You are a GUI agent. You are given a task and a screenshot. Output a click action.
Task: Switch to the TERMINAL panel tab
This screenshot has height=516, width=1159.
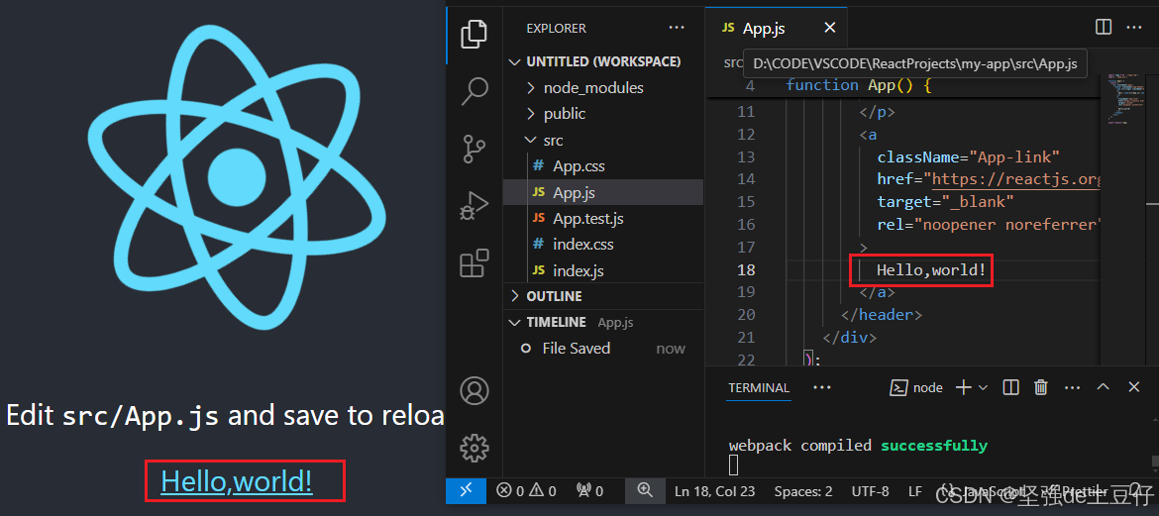coord(759,388)
